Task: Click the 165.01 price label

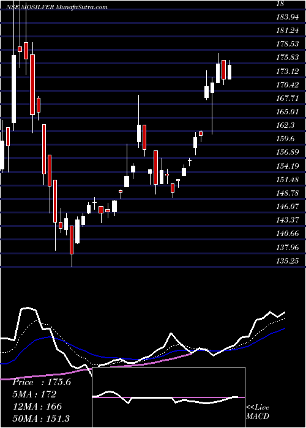Action: 288,112
